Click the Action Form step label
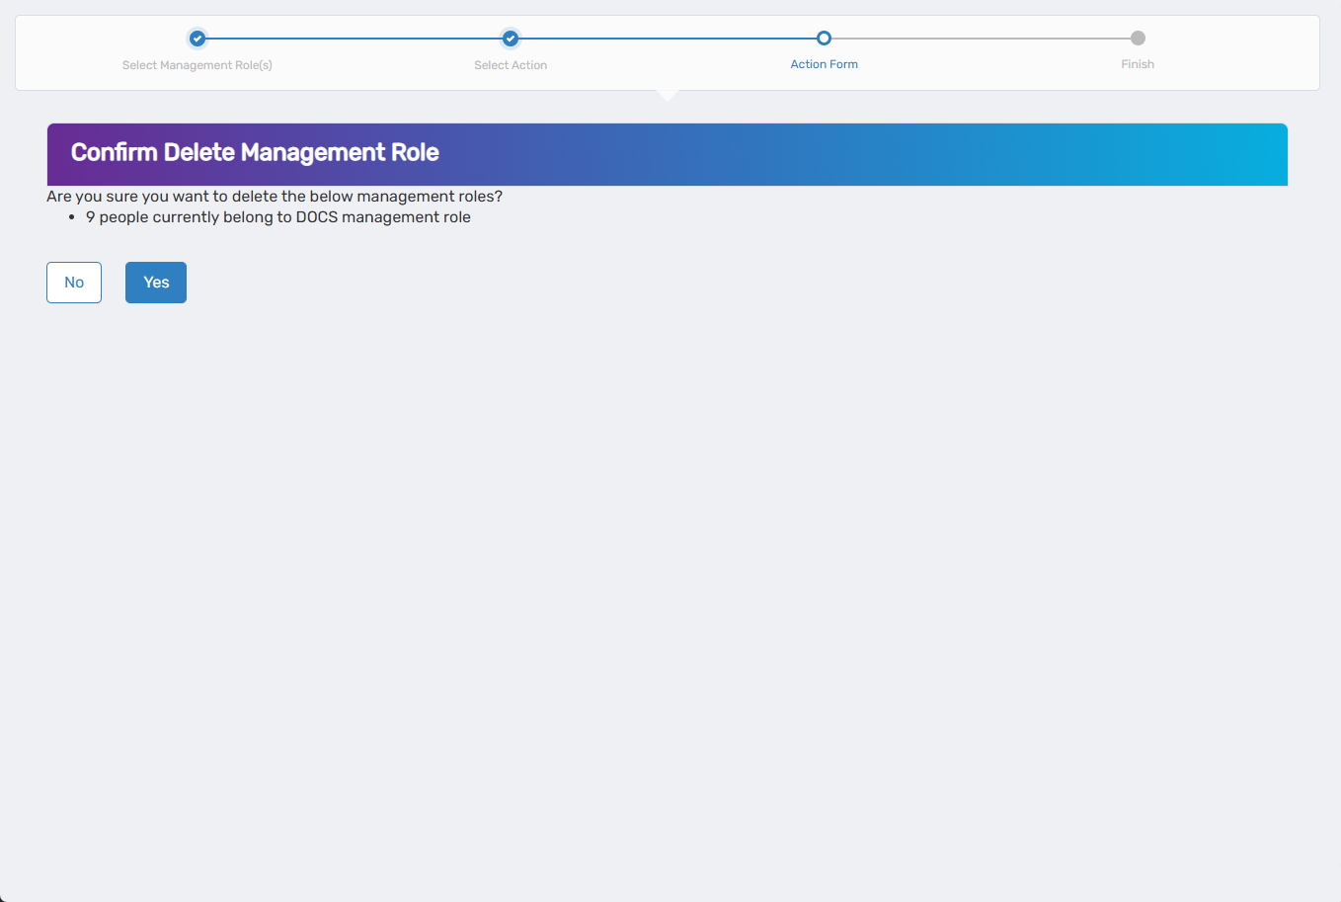1341x902 pixels. (x=825, y=63)
